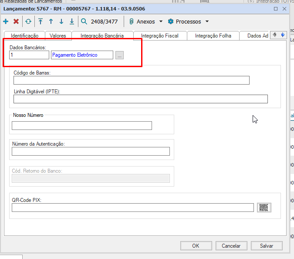Image resolution: width=294 pixels, height=259 pixels.
Task: Expand the Processos dropdown arrow
Action: pyautogui.click(x=207, y=21)
